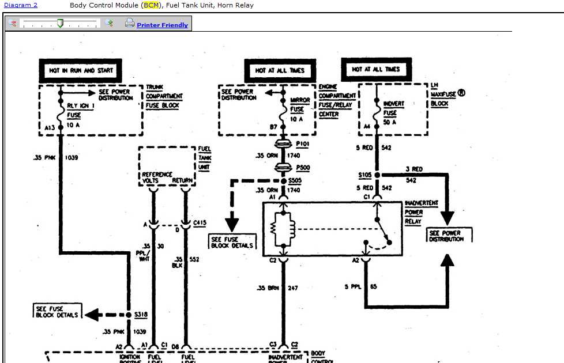Click the zoom slider thumb handle
The height and width of the screenshot is (363, 564).
(60, 24)
